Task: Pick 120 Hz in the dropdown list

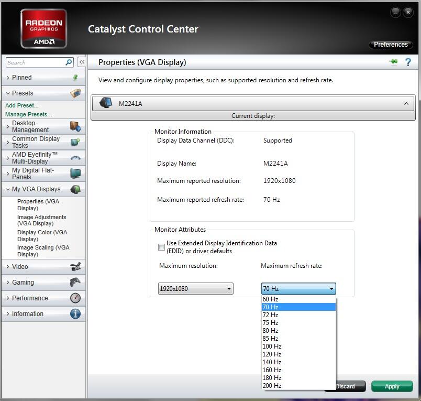Action: pos(298,354)
